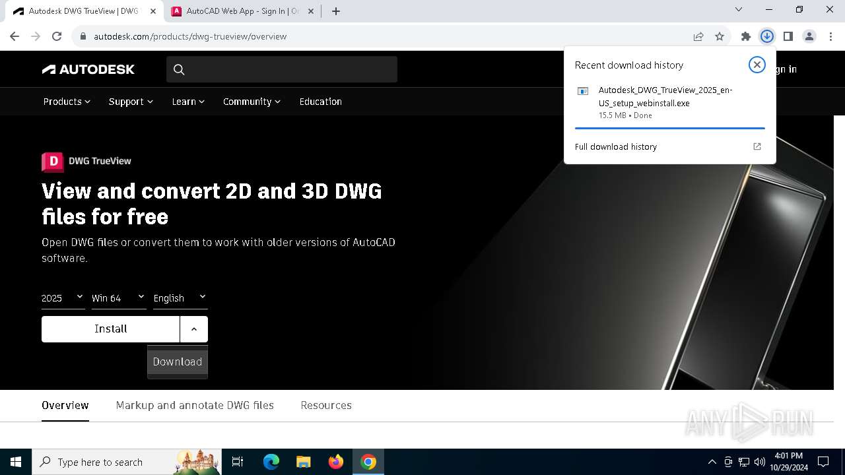Open the volume control icon
Image resolution: width=845 pixels, height=475 pixels.
[759, 462]
